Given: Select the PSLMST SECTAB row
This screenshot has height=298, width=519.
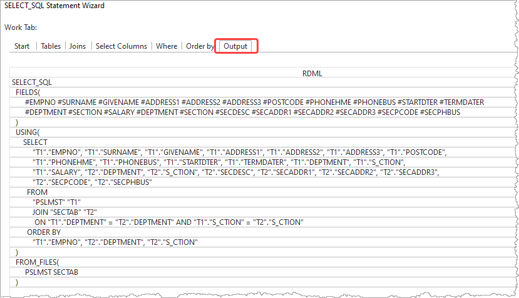Looking at the screenshot, I should [264, 272].
